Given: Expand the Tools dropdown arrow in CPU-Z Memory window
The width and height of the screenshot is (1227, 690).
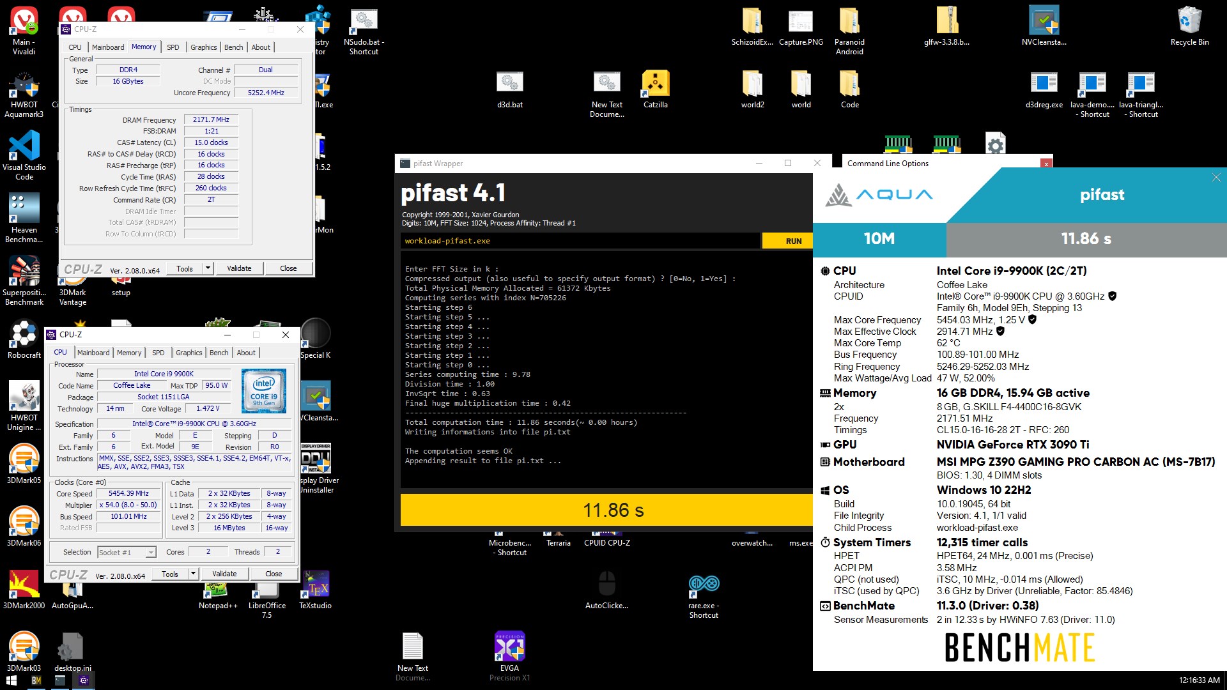Looking at the screenshot, I should coord(208,268).
